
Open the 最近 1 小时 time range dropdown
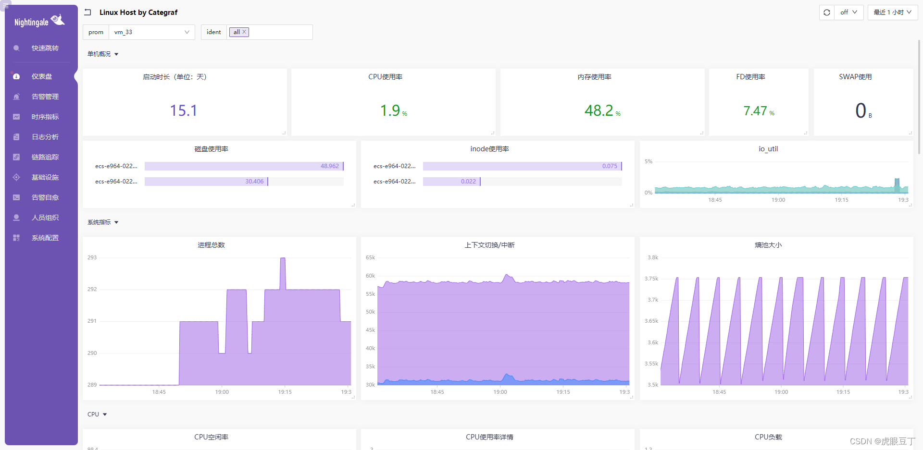(893, 12)
